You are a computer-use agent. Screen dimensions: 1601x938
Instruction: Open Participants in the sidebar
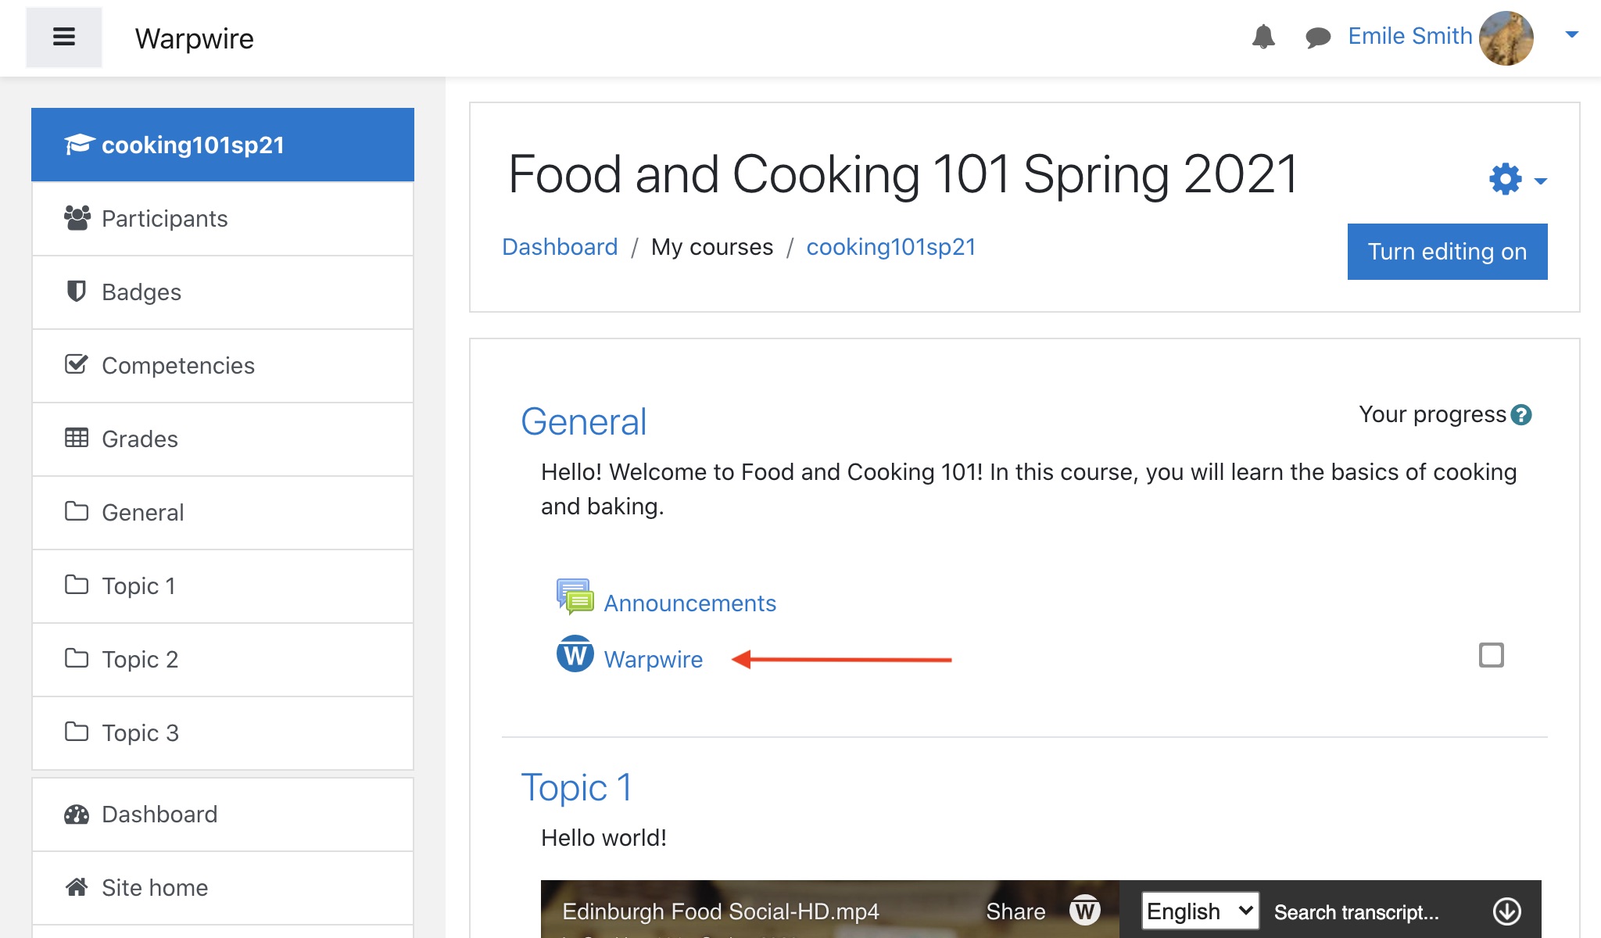point(223,219)
